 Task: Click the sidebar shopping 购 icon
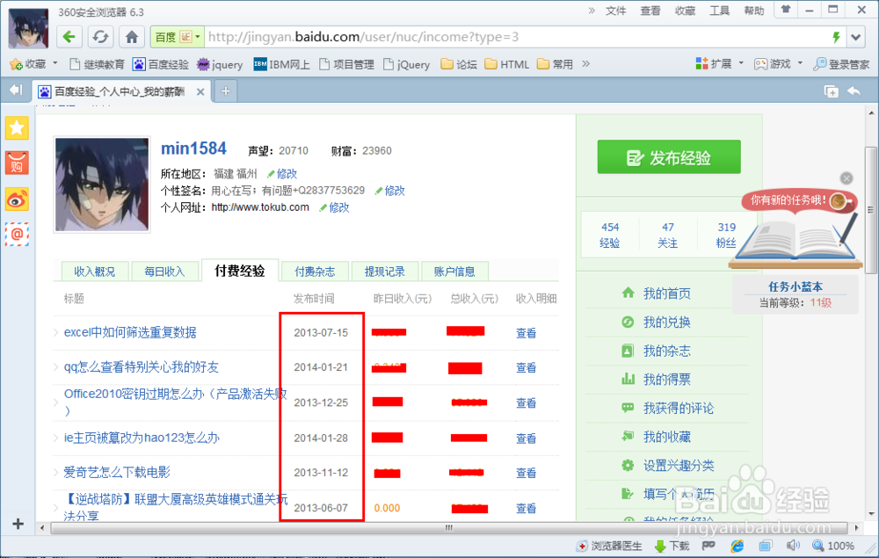click(17, 163)
